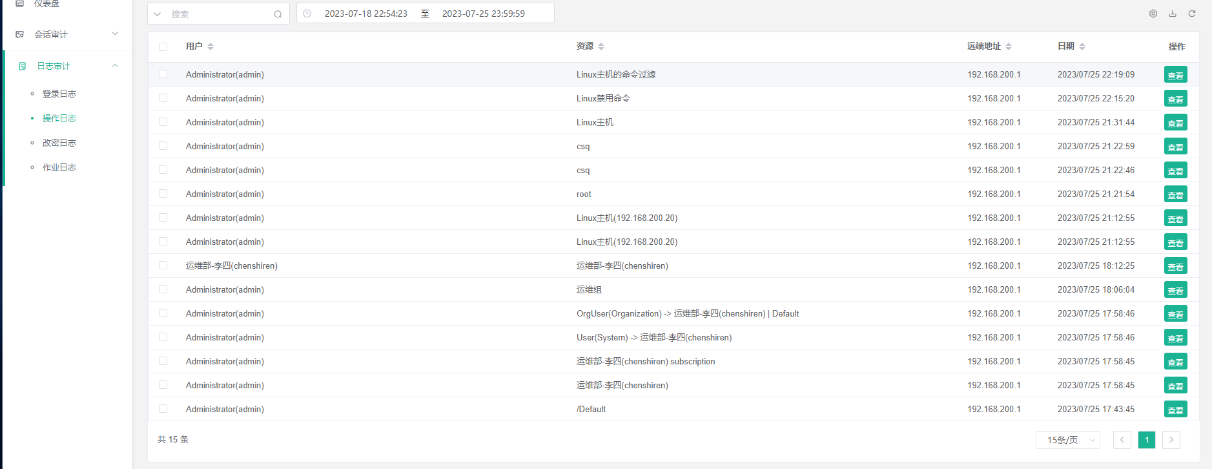Go to previous page arrow
The width and height of the screenshot is (1212, 469).
[1122, 440]
